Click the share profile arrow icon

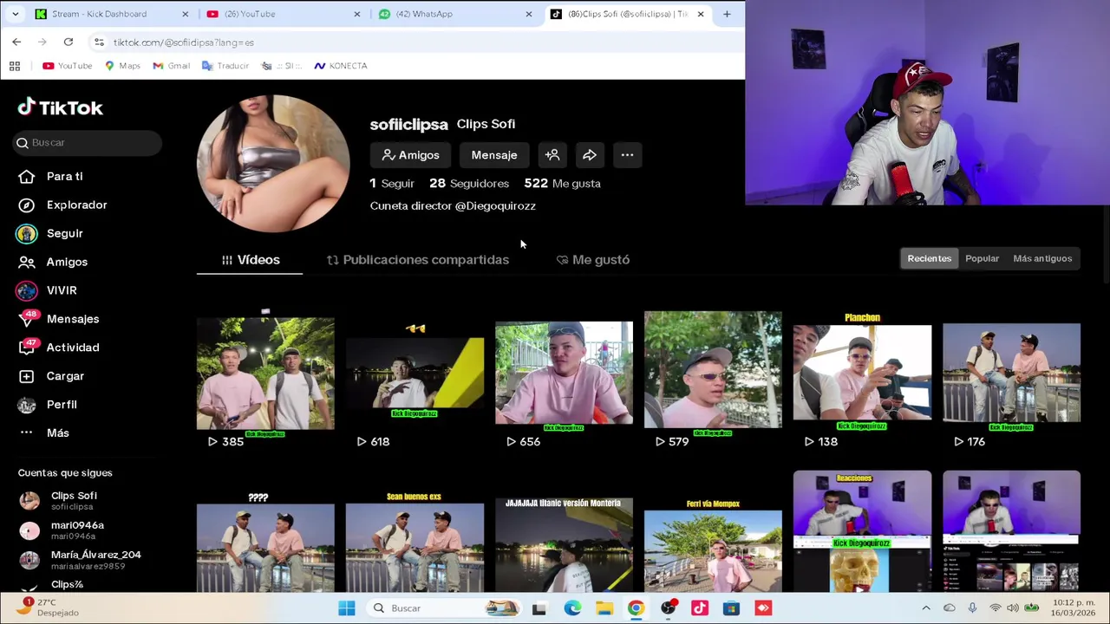tap(590, 155)
